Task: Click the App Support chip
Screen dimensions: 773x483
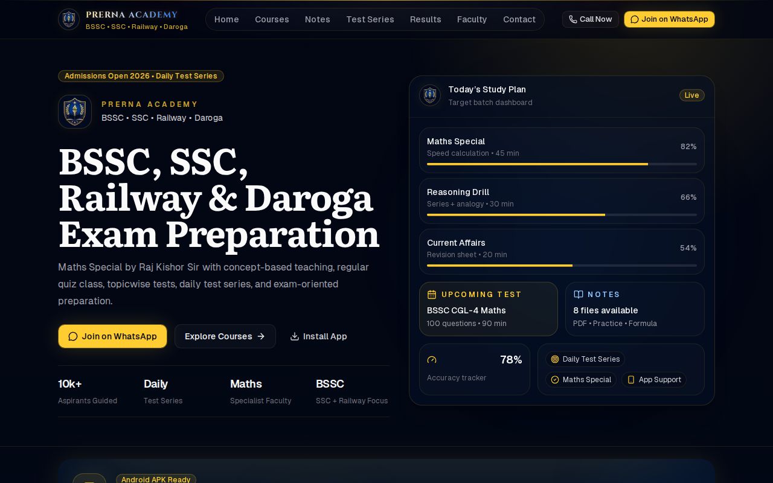Action: [654, 380]
